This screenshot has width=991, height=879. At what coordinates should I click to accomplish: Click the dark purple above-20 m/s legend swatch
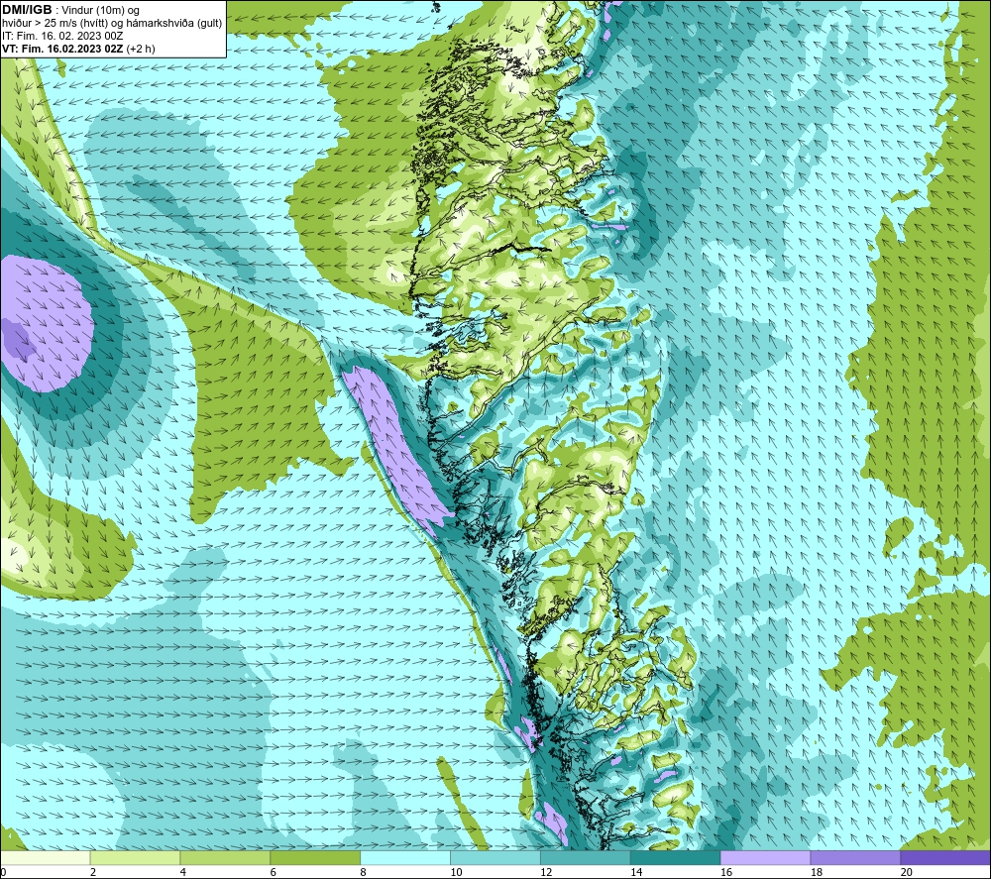point(944,857)
